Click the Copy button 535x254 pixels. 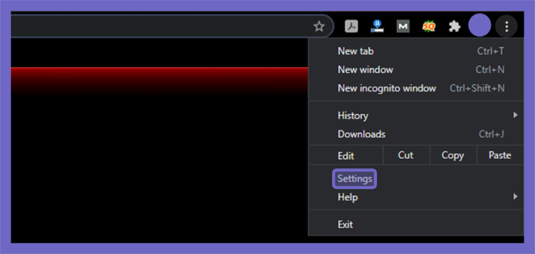click(x=453, y=155)
